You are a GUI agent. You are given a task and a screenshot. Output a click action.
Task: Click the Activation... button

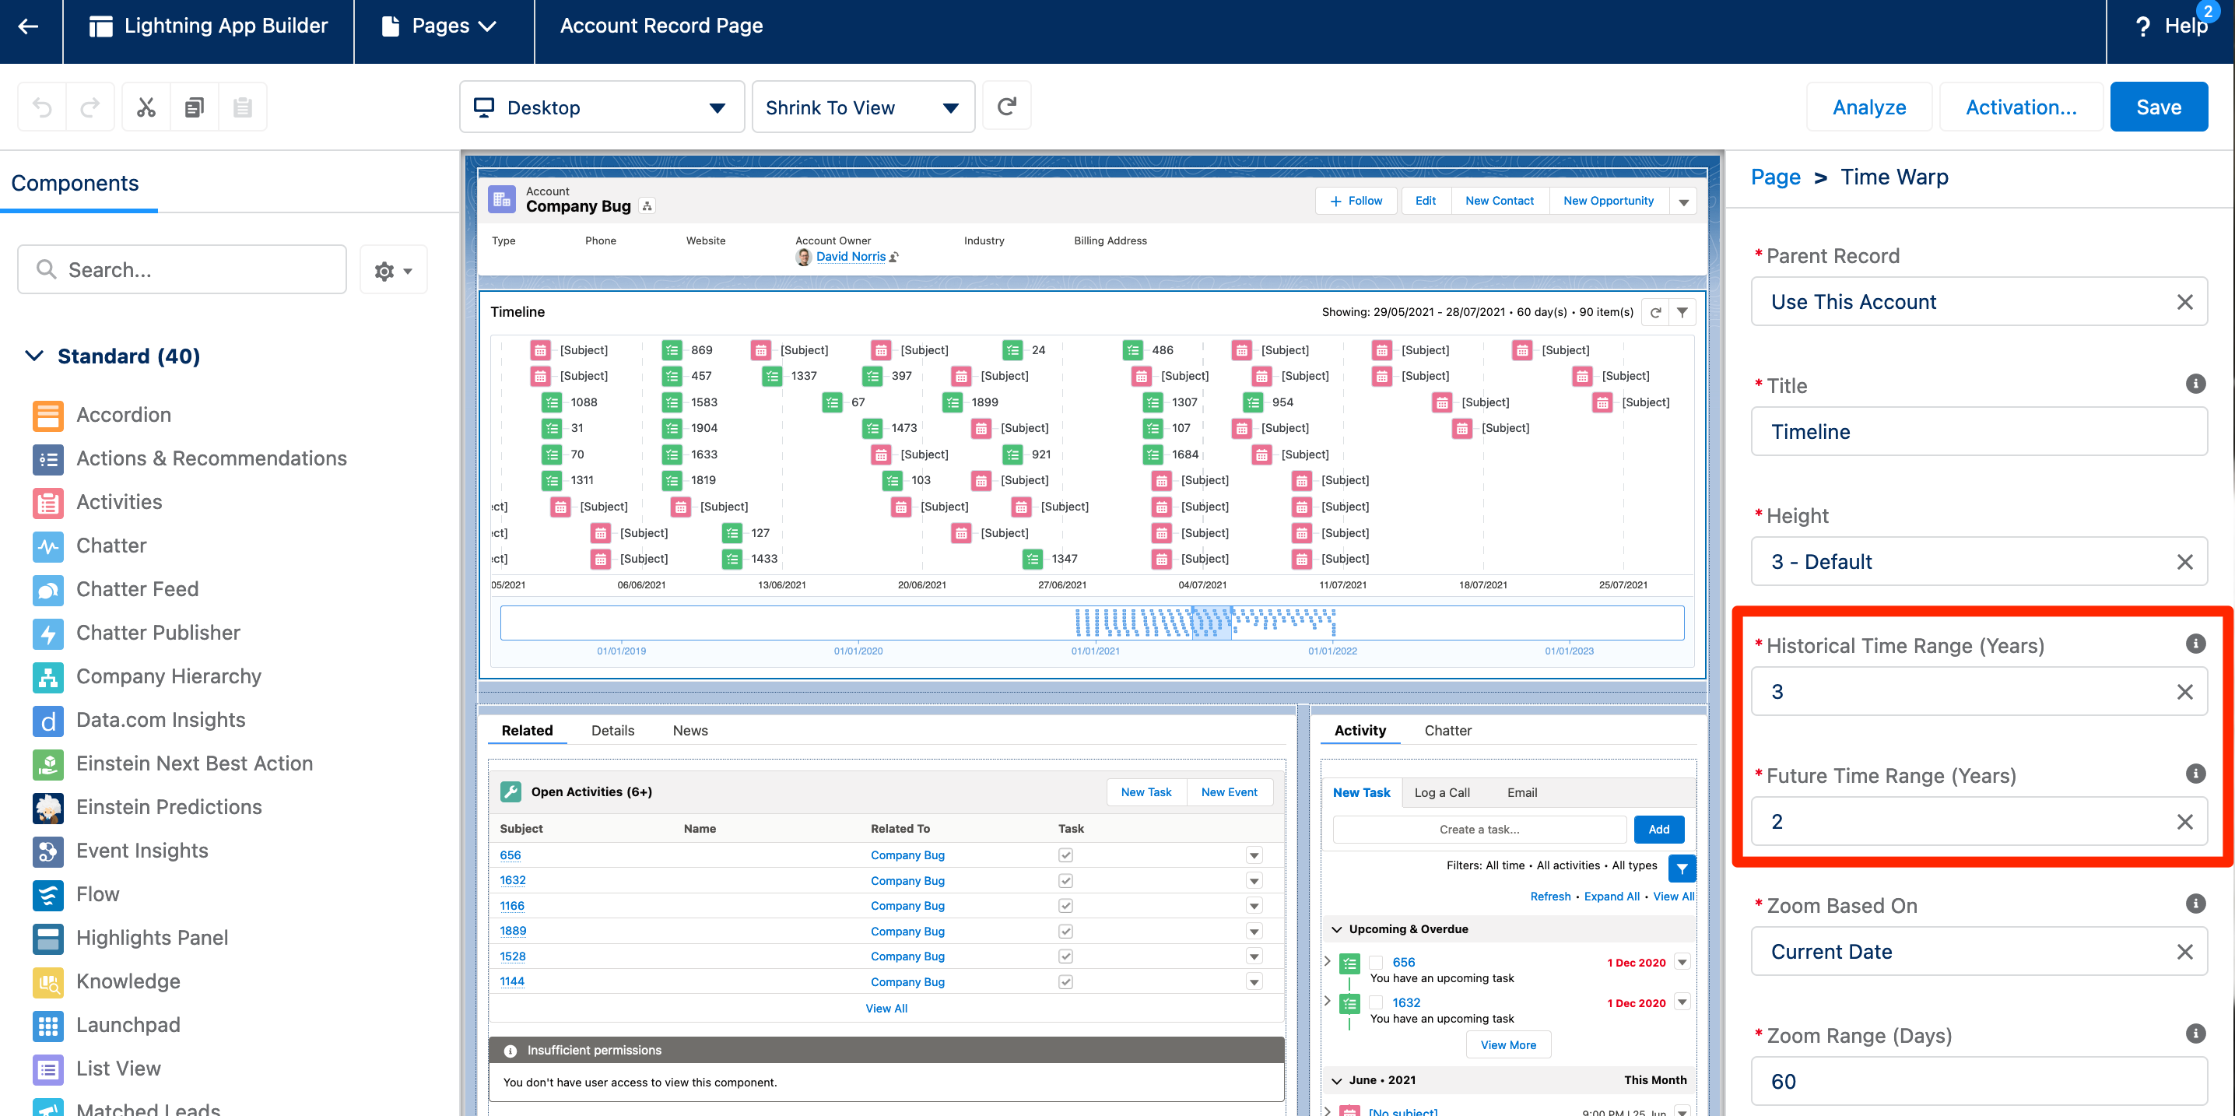point(2020,107)
